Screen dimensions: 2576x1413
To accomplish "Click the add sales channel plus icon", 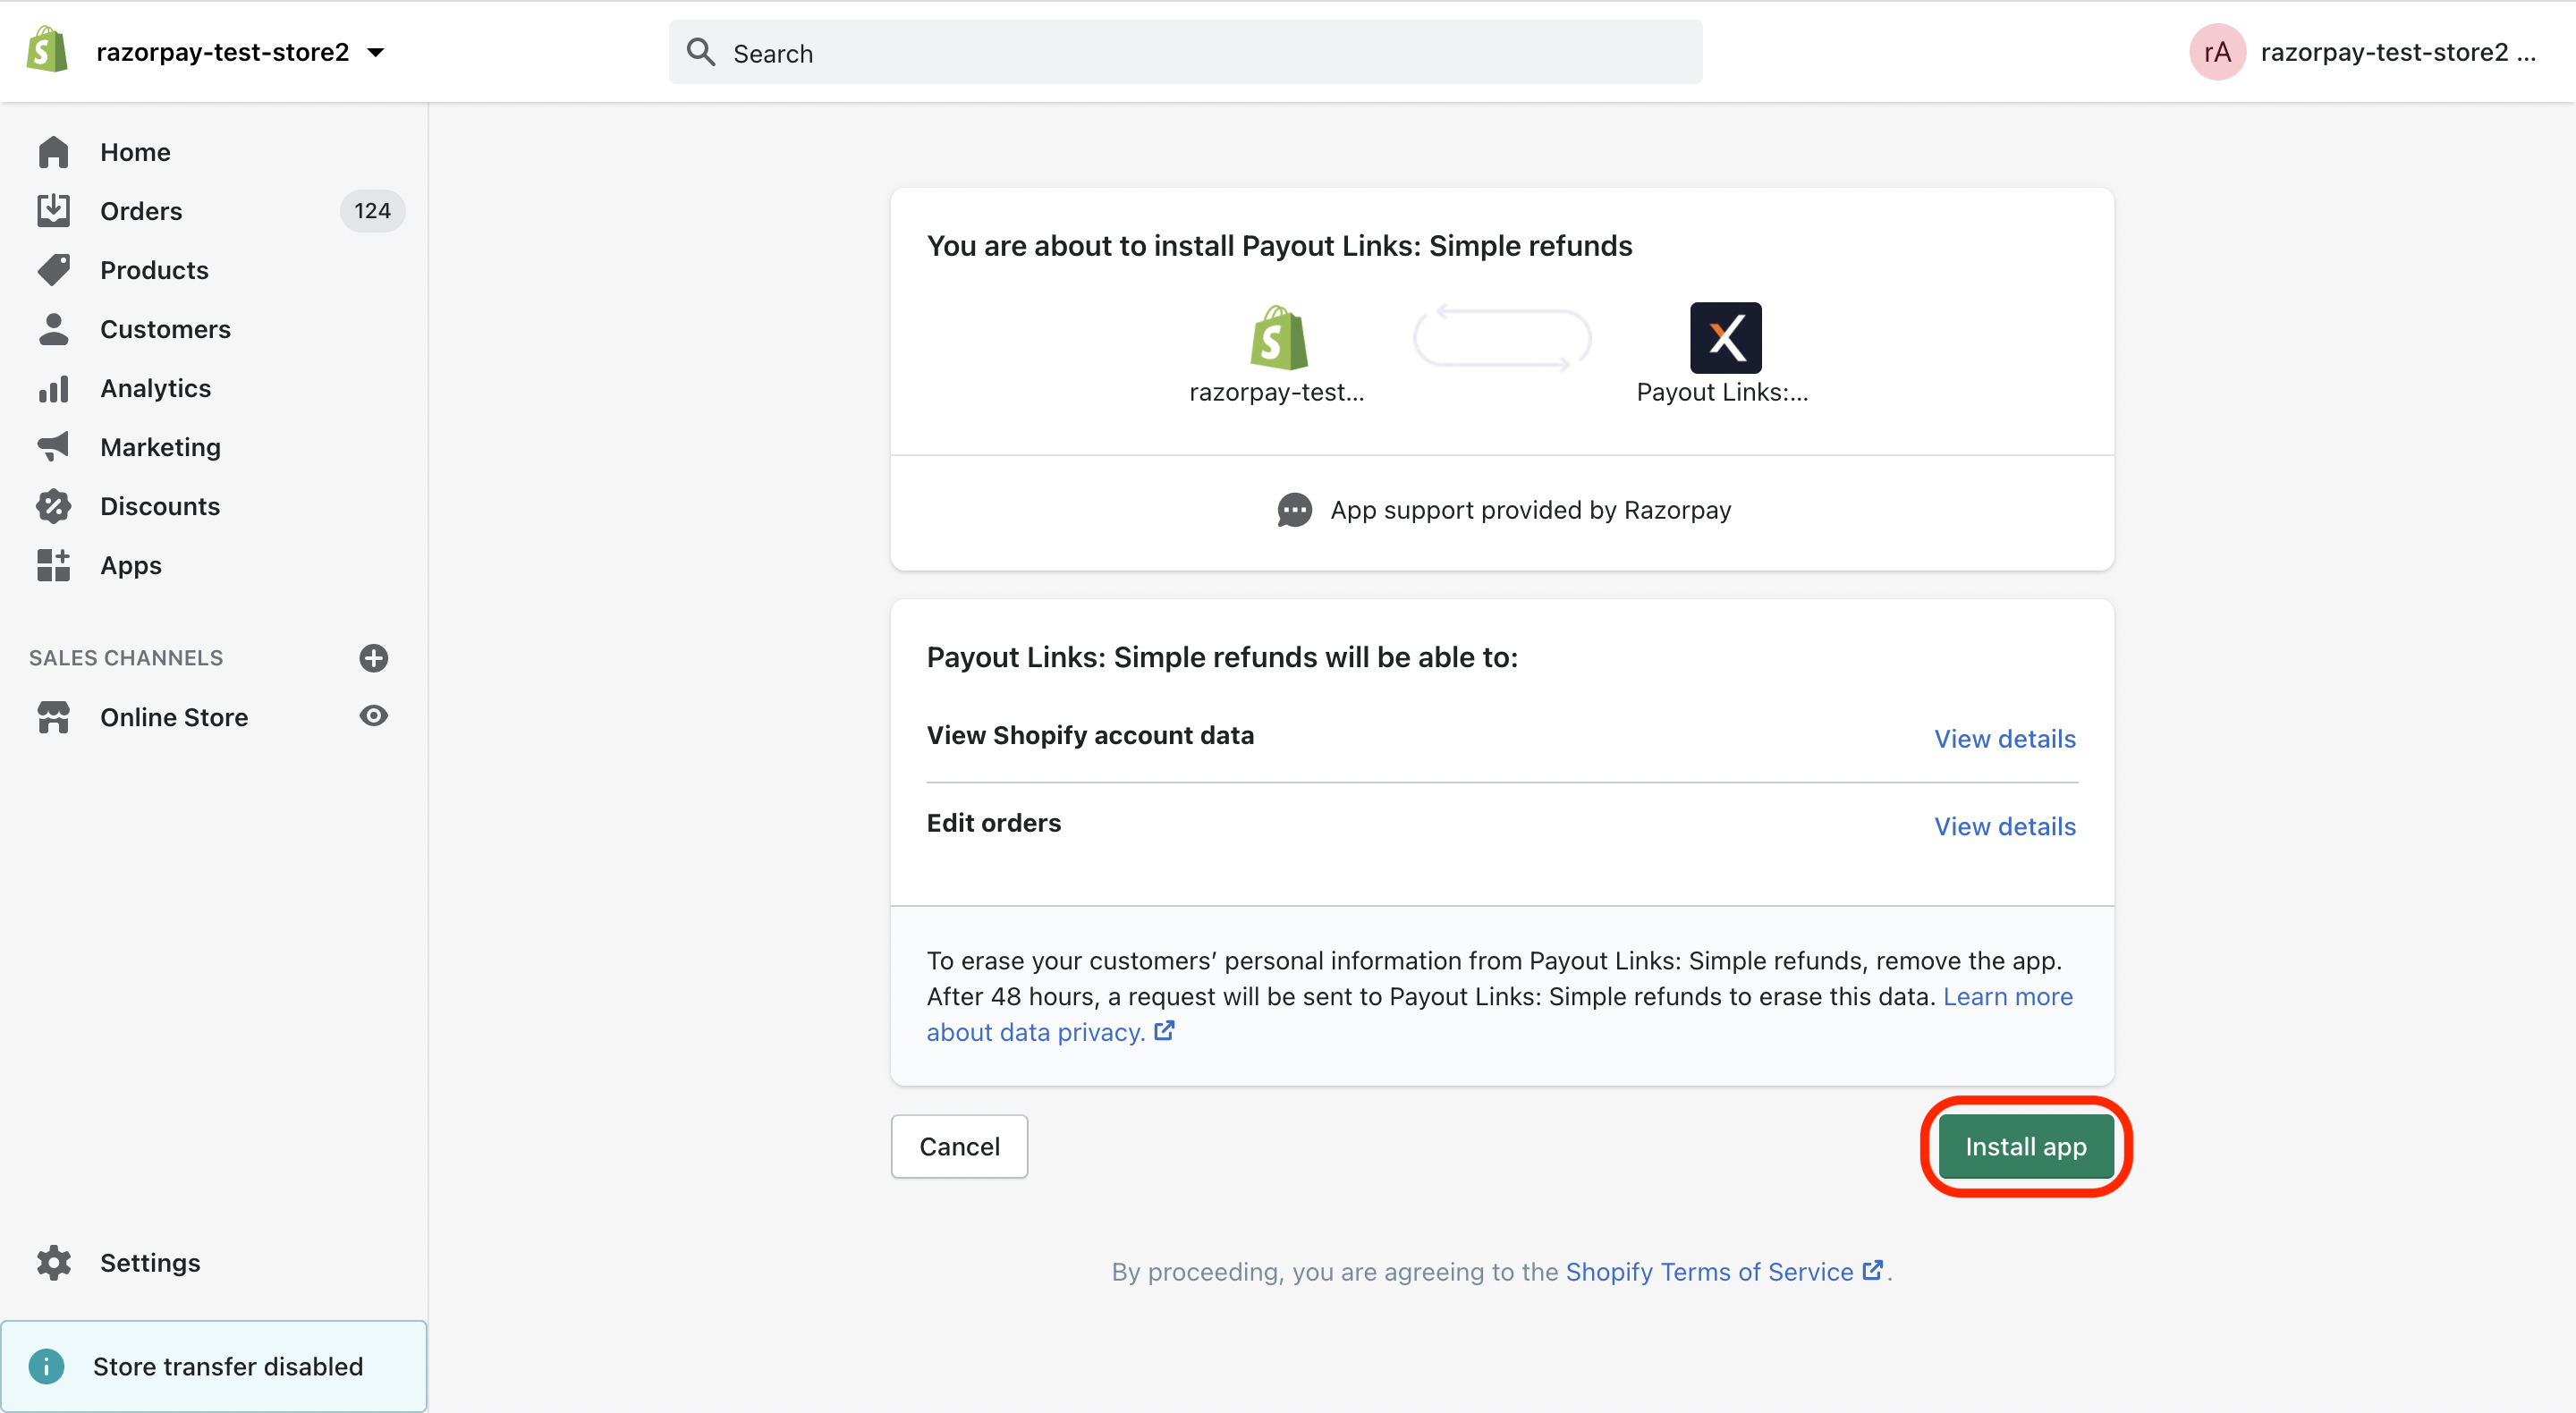I will pos(372,657).
